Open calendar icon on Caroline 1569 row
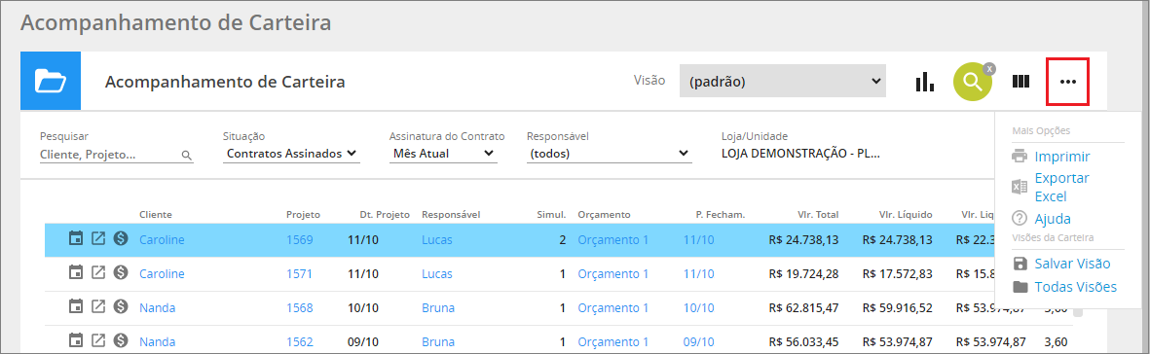The width and height of the screenshot is (1150, 354). [x=76, y=239]
